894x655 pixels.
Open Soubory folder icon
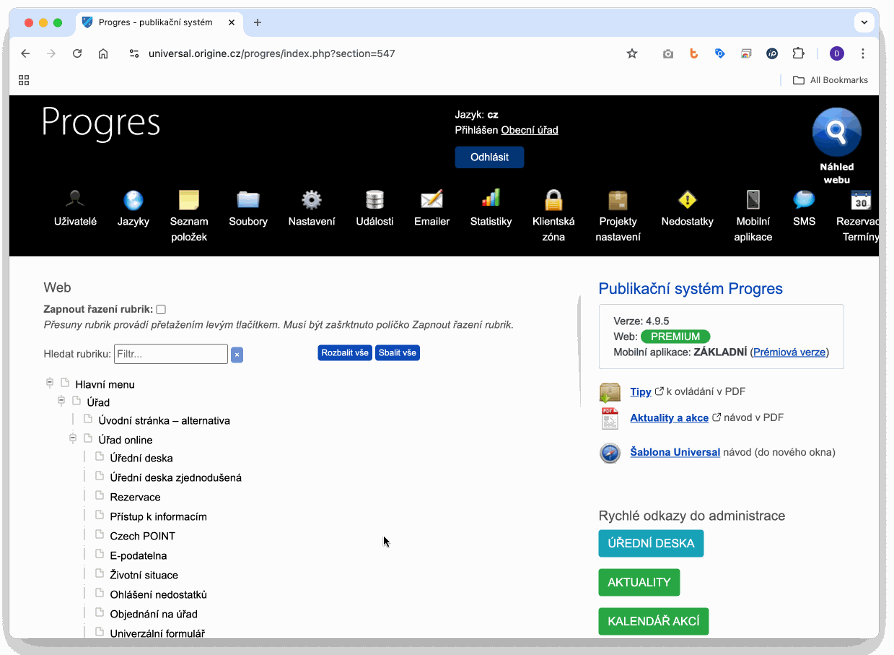coord(248,199)
